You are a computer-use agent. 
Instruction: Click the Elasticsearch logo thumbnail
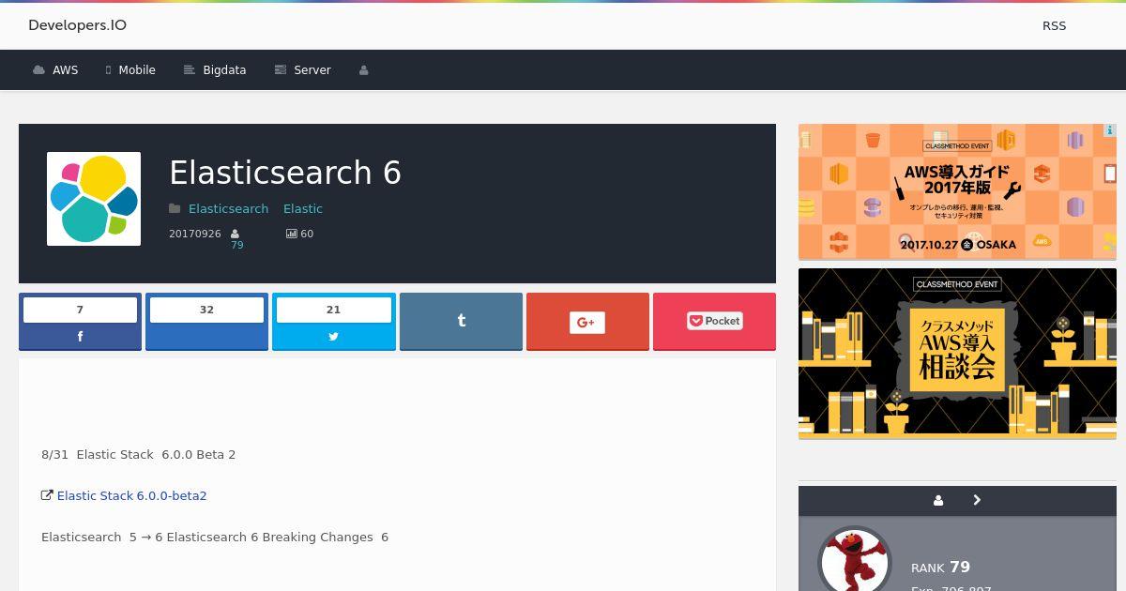coord(94,199)
